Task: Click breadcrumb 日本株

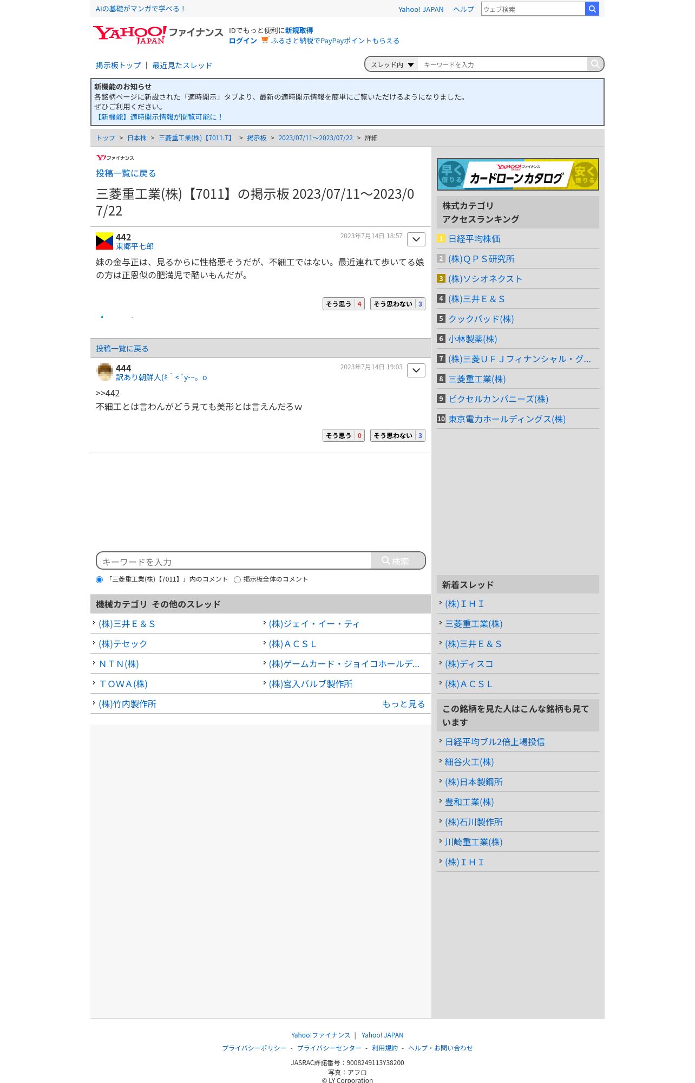Action: [137, 138]
